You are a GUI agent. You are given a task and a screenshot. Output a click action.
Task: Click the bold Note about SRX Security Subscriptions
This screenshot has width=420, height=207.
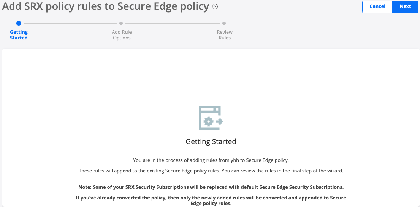pyautogui.click(x=211, y=188)
